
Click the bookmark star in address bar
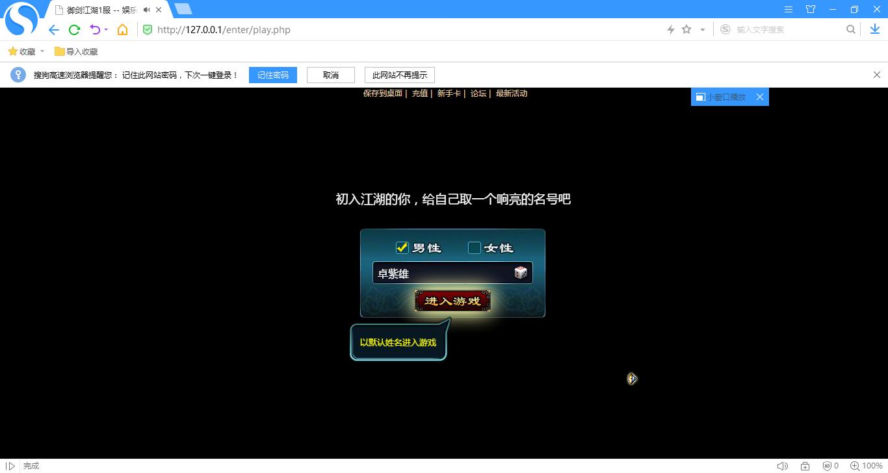[686, 29]
